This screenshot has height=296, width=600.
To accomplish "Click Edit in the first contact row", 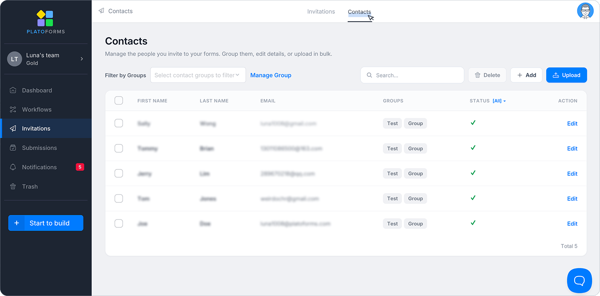I will tap(572, 124).
